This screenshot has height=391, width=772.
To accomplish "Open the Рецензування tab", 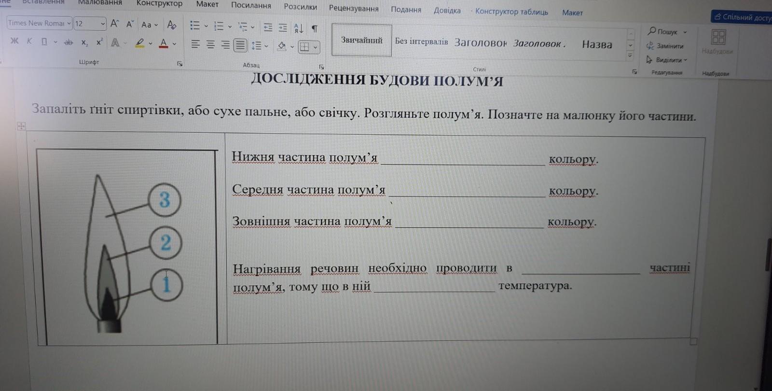I will tap(354, 8).
